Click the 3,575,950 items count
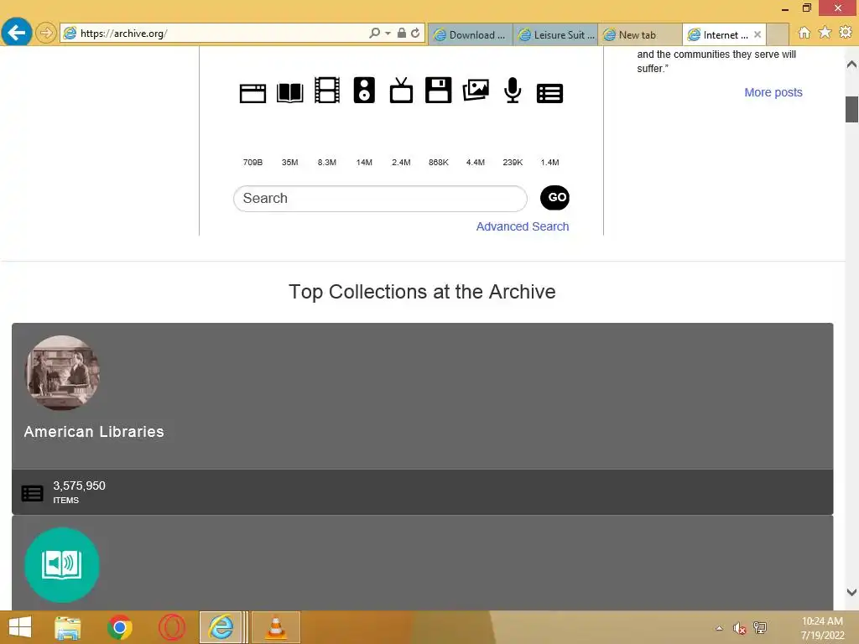 [79, 486]
